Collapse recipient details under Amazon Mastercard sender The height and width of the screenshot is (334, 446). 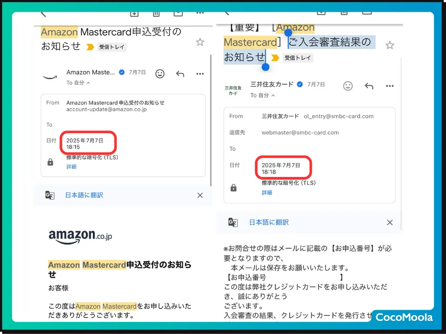(78, 83)
